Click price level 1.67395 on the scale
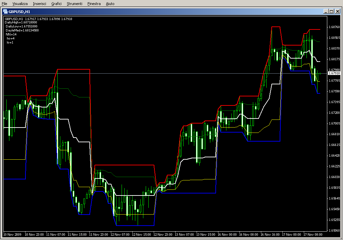 pyautogui.click(x=335, y=102)
